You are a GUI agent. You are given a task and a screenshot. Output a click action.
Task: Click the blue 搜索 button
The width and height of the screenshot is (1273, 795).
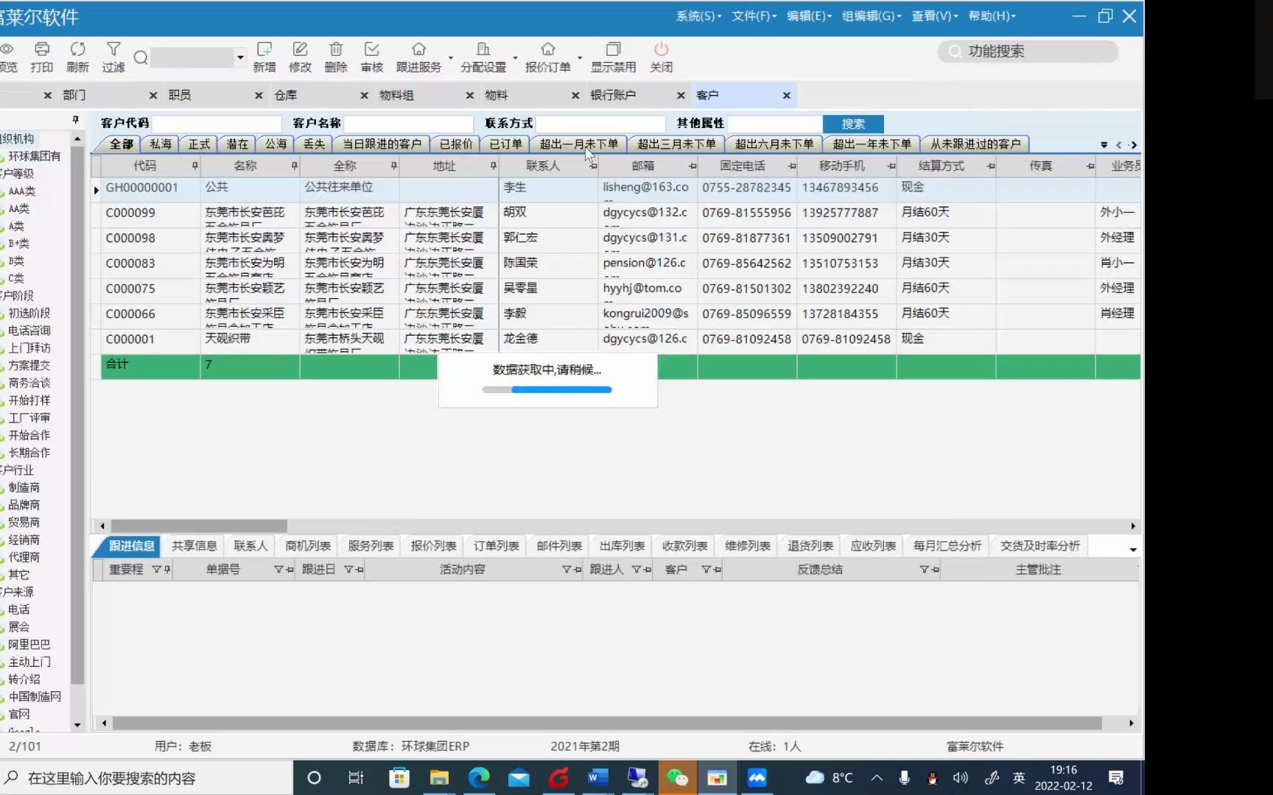[x=853, y=124]
